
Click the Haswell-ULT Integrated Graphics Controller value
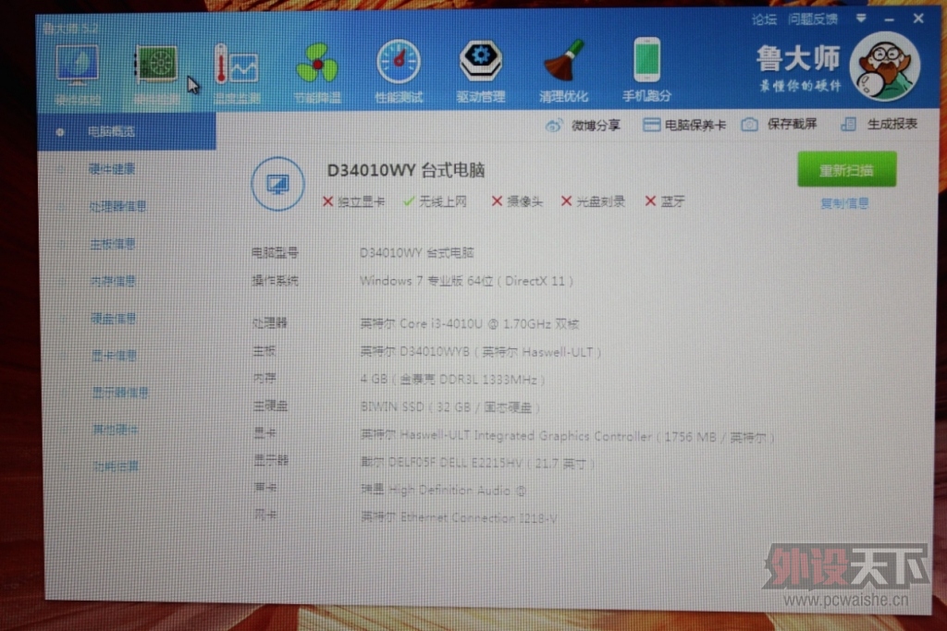(x=568, y=436)
